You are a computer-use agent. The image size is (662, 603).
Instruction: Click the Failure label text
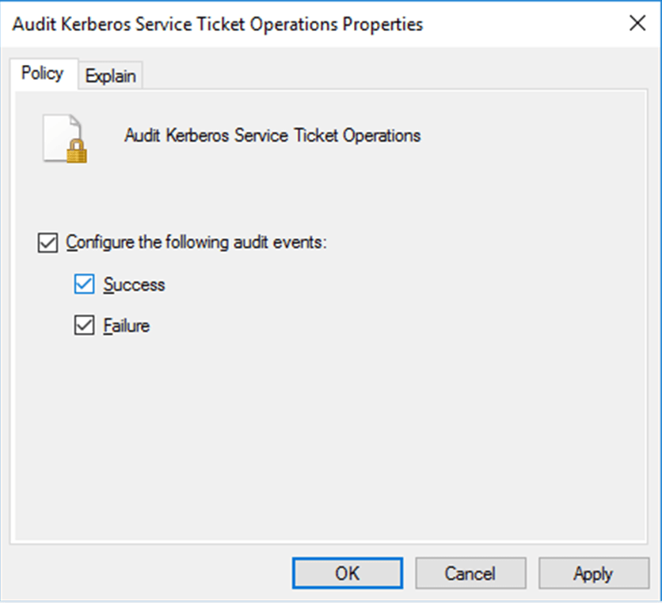[126, 326]
